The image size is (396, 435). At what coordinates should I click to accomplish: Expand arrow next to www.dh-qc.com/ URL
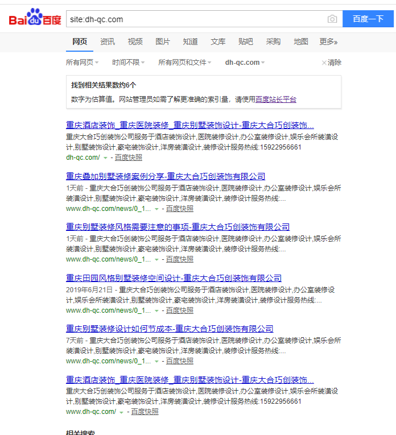point(121,412)
